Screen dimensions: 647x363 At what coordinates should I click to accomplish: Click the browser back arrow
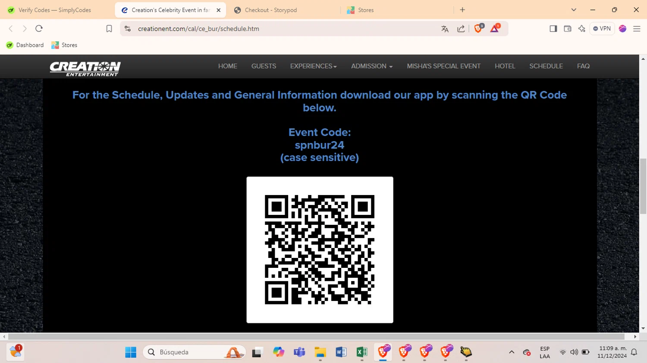[x=11, y=28]
